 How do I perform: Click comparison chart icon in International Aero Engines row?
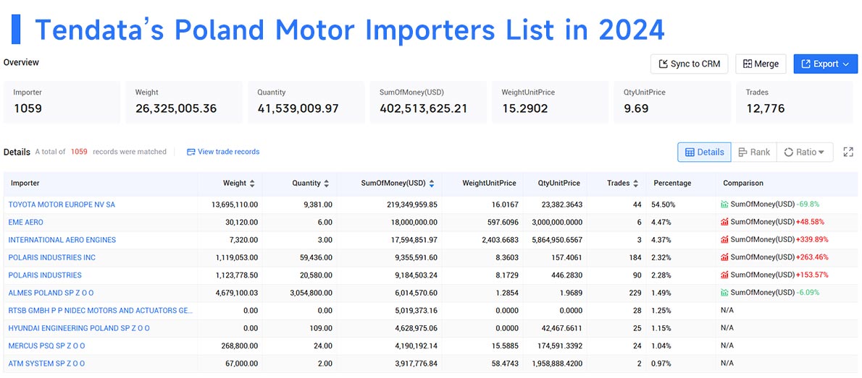tap(724, 239)
